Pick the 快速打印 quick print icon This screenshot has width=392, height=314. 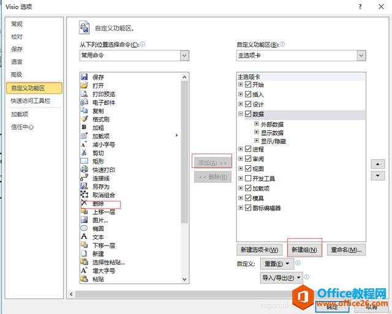tap(85, 170)
